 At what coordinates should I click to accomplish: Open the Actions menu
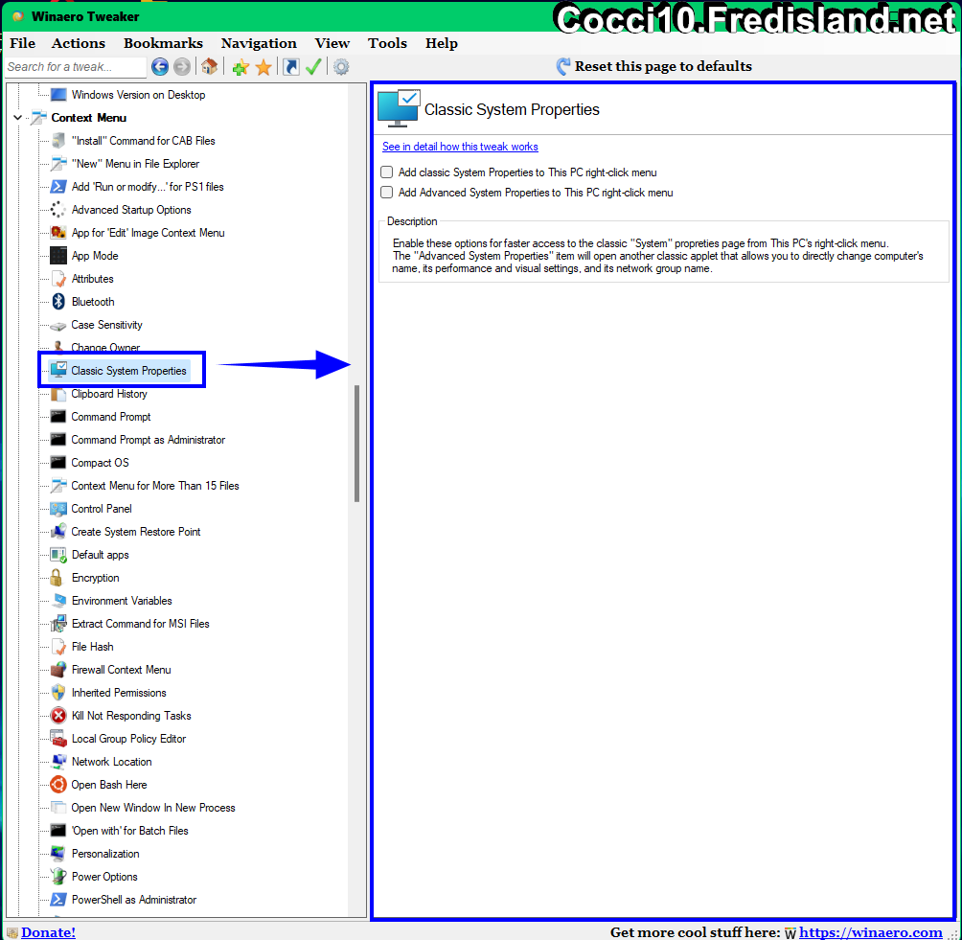78,43
